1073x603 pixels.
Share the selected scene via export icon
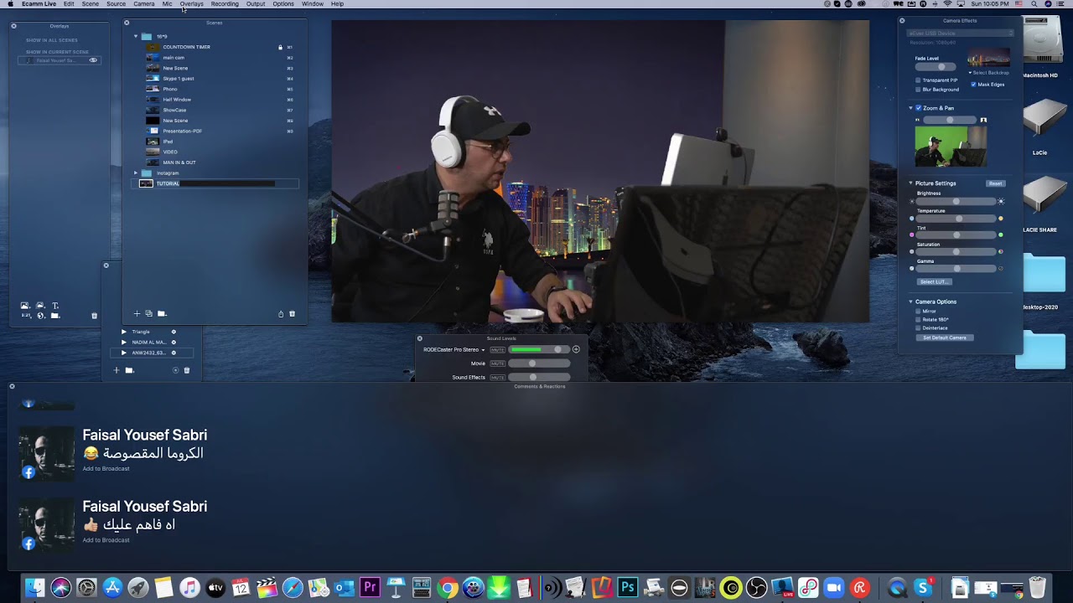[281, 313]
